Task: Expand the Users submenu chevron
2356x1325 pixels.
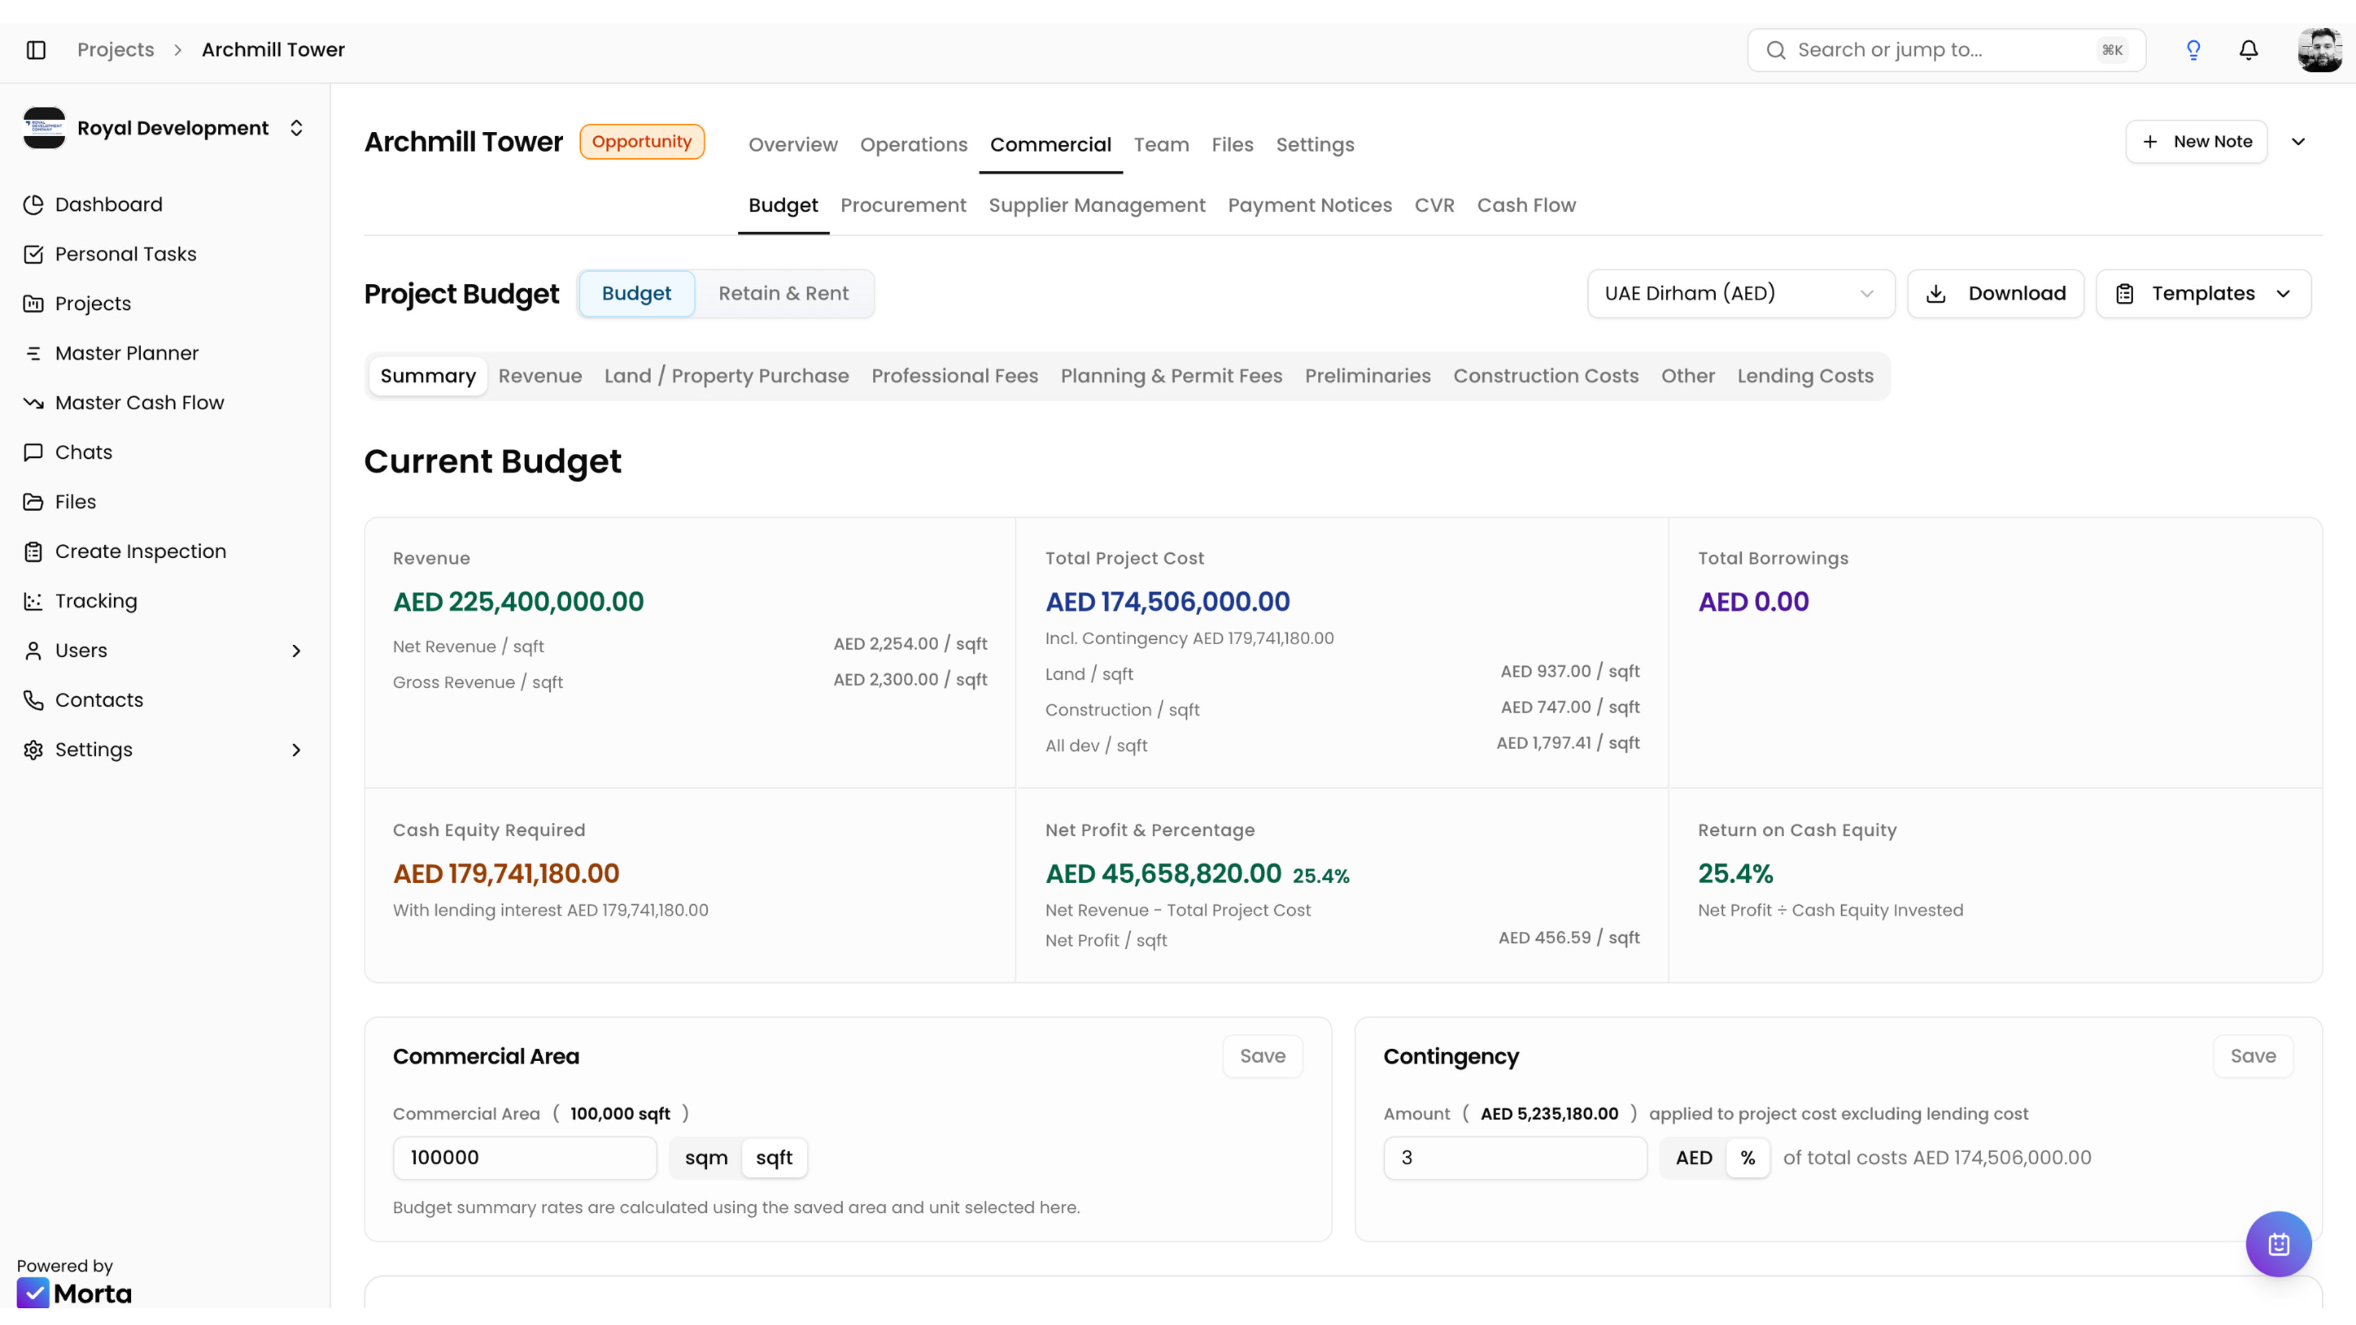Action: [295, 650]
